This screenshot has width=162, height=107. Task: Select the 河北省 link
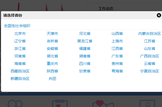click(x=85, y=34)
